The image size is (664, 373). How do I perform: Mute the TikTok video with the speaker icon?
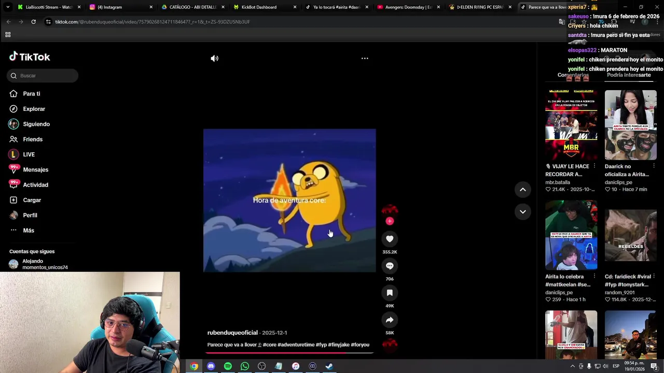214,59
